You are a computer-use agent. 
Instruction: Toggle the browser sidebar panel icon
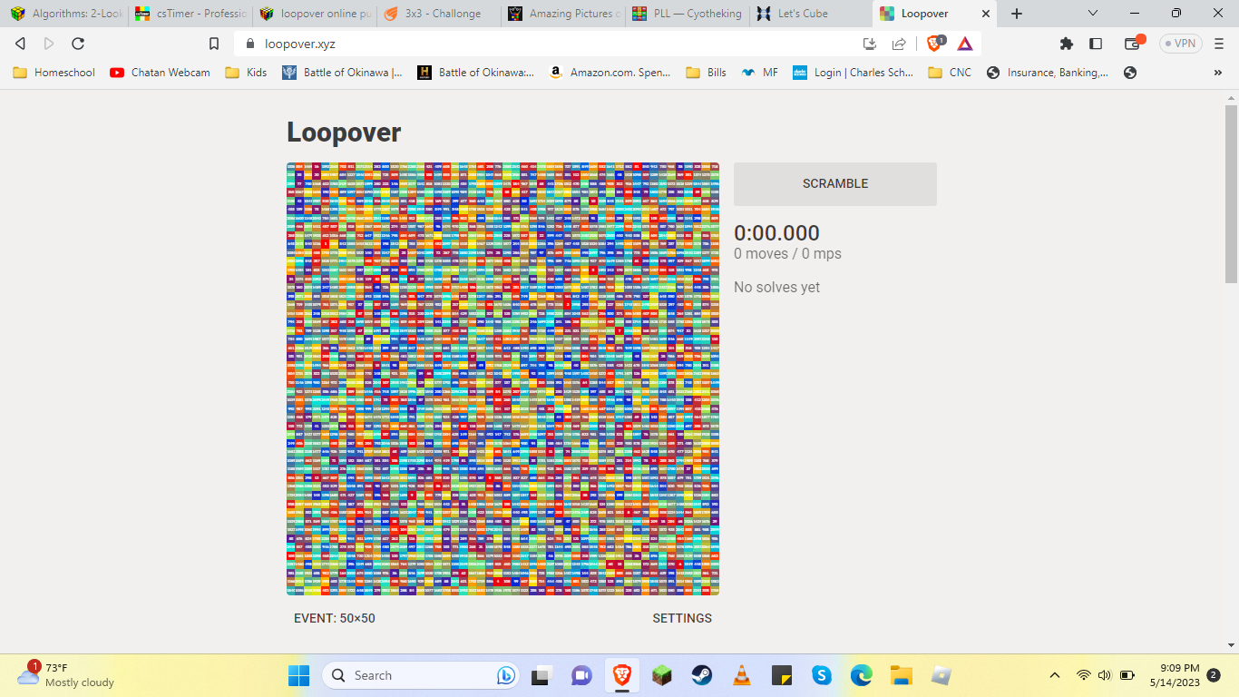pos(1096,44)
